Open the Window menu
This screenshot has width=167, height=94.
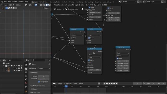[x=21, y=2]
